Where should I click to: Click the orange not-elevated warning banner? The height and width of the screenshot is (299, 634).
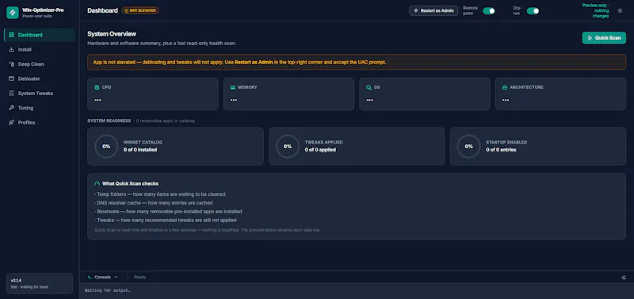[x=357, y=63]
